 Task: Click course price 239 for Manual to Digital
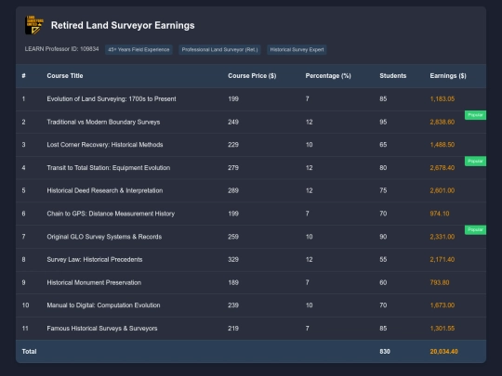(x=233, y=305)
